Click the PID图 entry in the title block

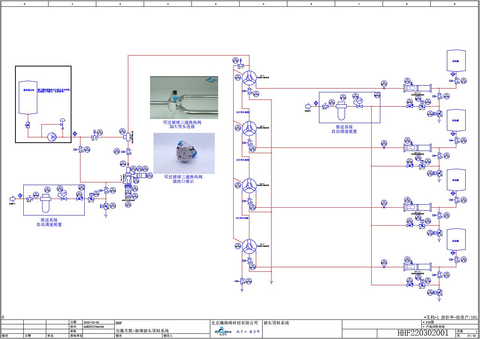pyautogui.click(x=429, y=322)
